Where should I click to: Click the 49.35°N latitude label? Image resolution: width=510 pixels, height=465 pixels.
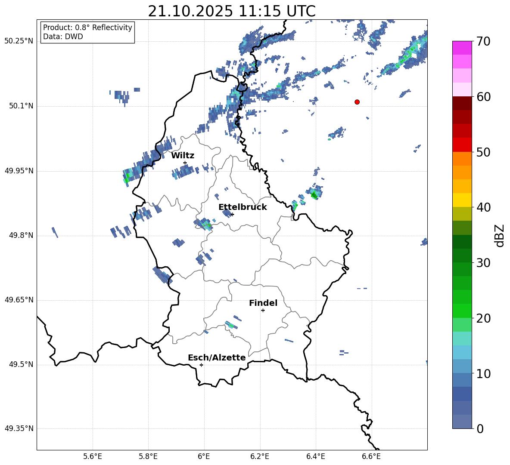19,428
